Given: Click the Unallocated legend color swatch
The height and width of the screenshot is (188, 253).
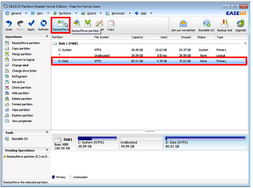Looking at the screenshot, I should coord(71,177).
